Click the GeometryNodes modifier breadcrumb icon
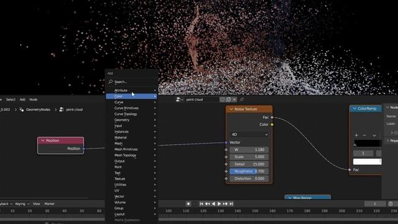Screen dimensions: 398x224 (x=22, y=110)
